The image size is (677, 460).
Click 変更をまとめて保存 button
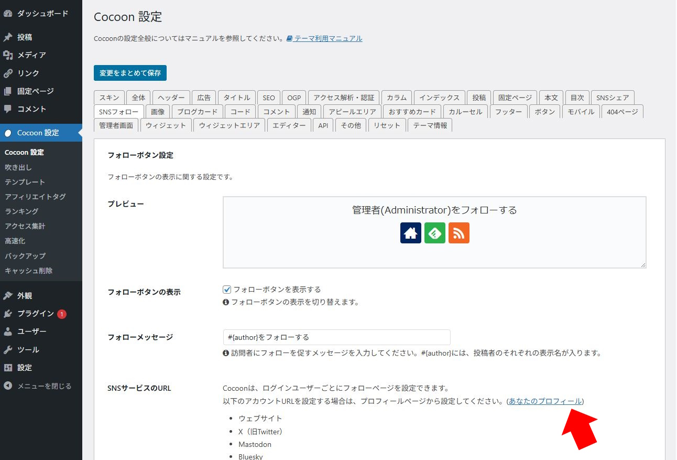click(x=130, y=73)
